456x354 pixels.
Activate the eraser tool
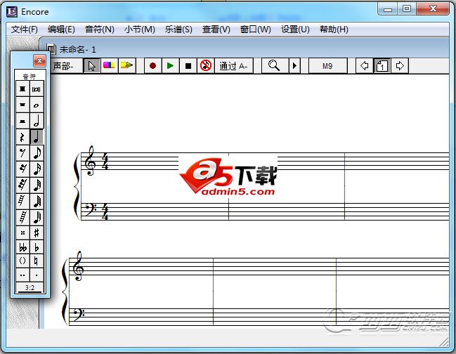[x=109, y=66]
